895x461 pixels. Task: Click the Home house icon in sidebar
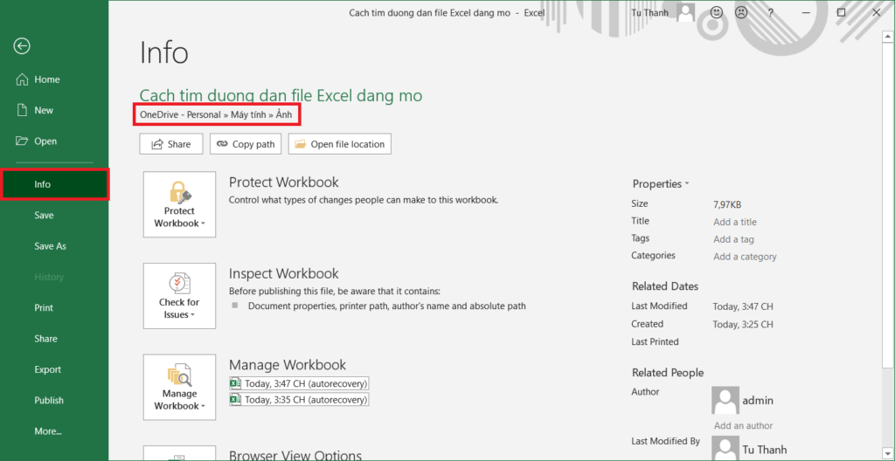22,79
